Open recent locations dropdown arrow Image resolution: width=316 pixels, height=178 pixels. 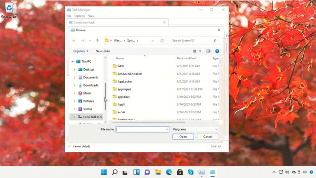pyautogui.click(x=90, y=41)
